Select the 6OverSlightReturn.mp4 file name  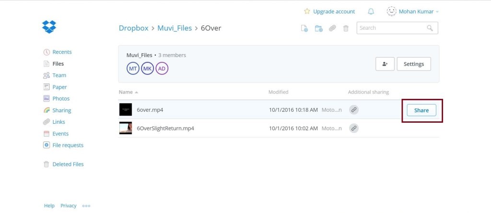click(165, 128)
